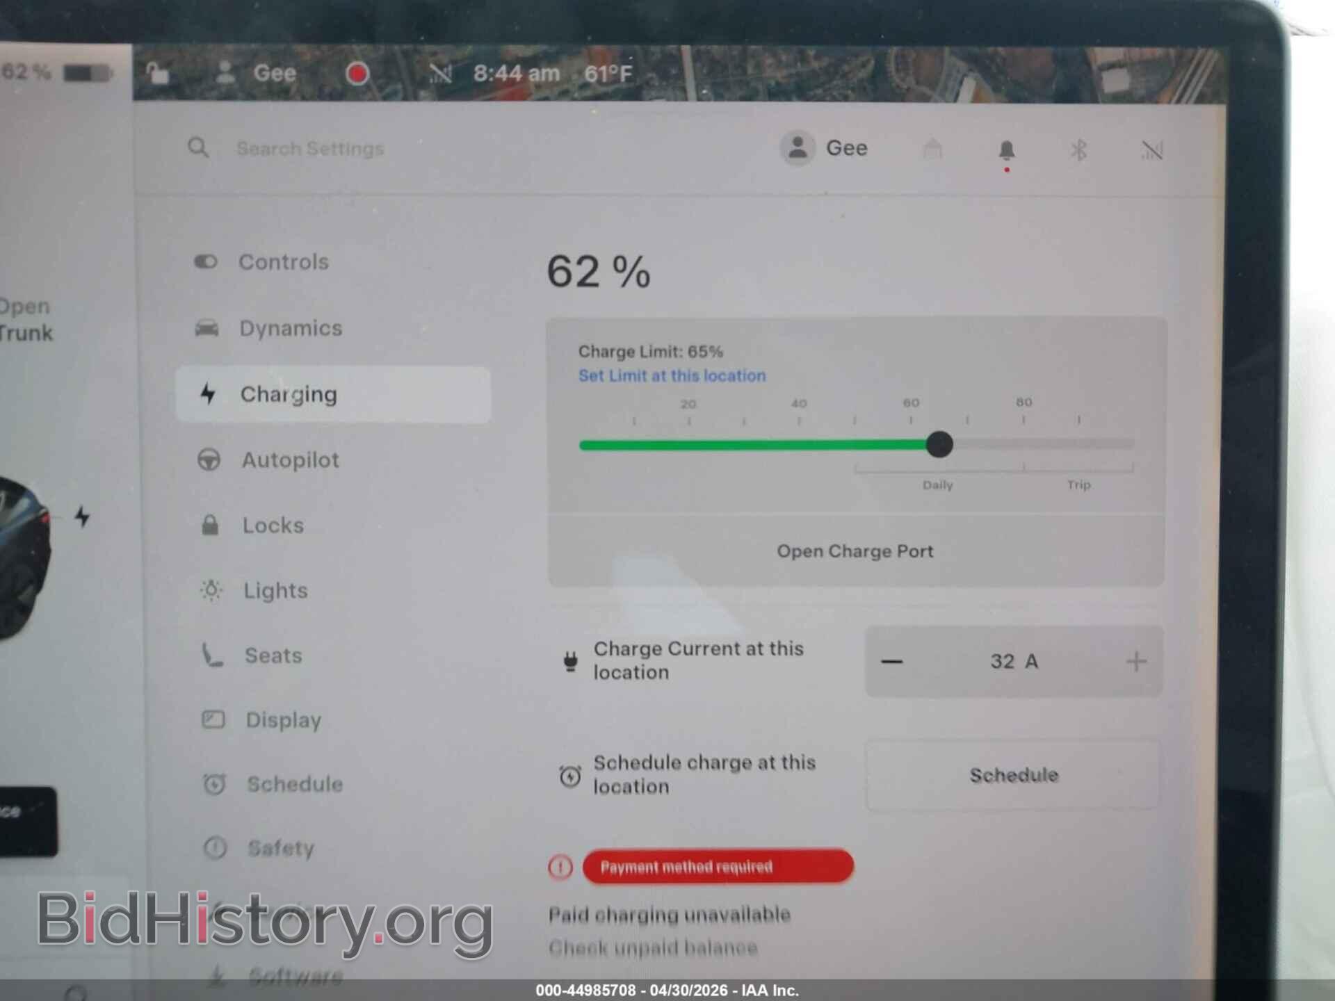Viewport: 1335px width, 1001px height.
Task: Click Open Charge Port button
Action: (855, 551)
